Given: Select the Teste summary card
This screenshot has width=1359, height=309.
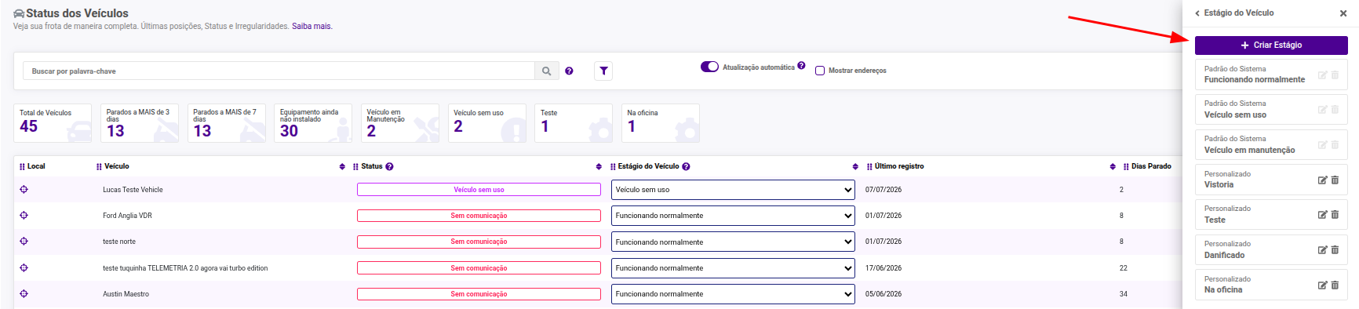Looking at the screenshot, I should coord(574,123).
